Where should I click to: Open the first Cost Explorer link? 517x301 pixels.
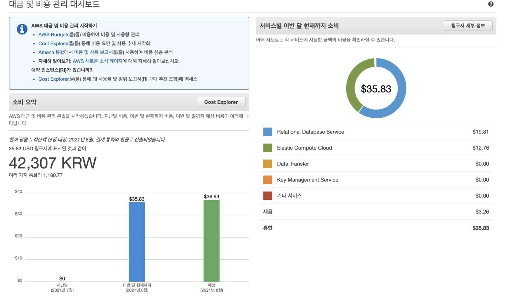pyautogui.click(x=53, y=43)
